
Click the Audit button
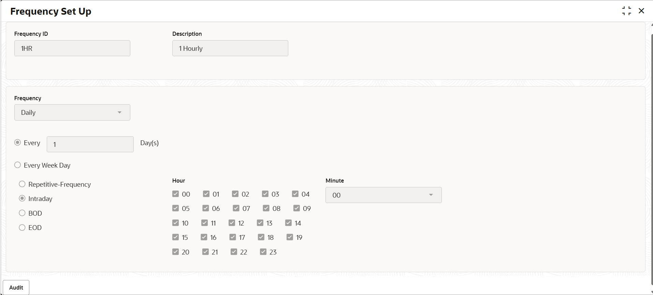click(16, 288)
